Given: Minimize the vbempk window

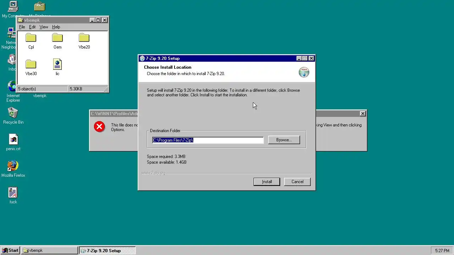Looking at the screenshot, I should click(x=92, y=20).
